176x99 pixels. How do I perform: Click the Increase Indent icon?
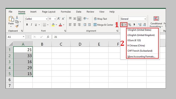point(90,25)
